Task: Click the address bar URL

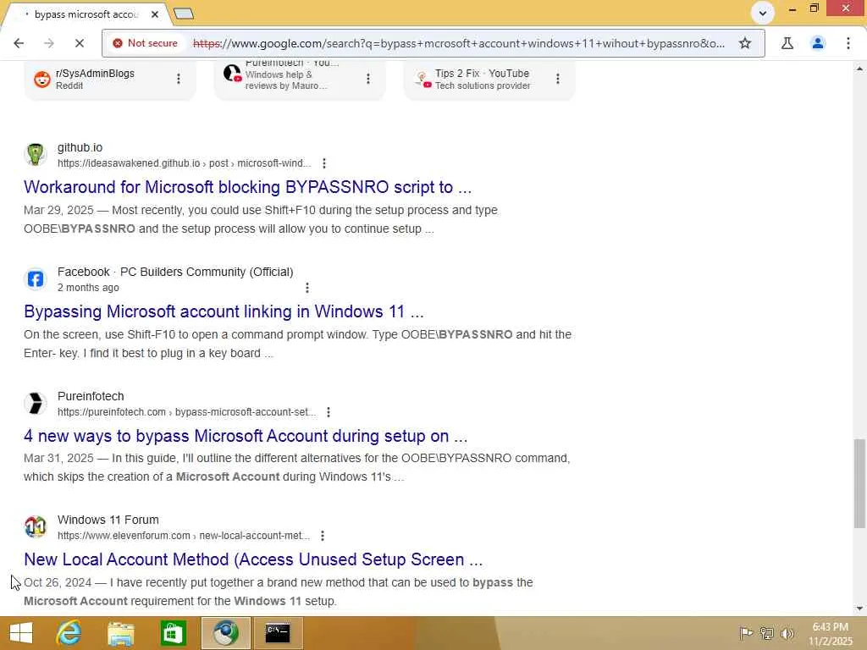Action: [x=458, y=43]
